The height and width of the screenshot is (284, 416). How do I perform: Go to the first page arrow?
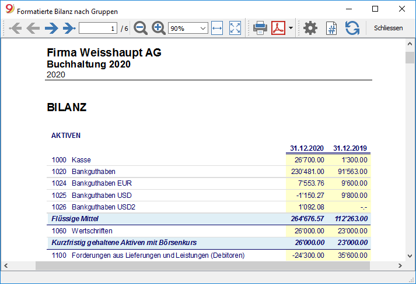15,28
